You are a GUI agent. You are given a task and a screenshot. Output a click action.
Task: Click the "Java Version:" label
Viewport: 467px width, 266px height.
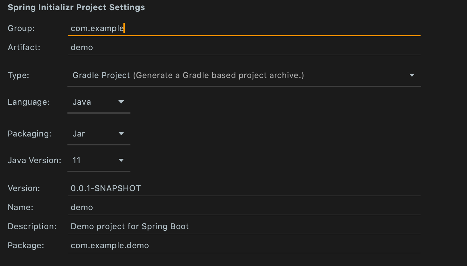click(34, 160)
